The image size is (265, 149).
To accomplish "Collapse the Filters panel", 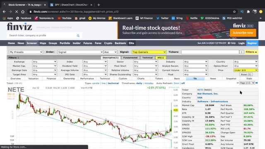I will (251, 52).
